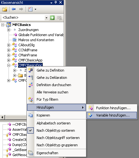Choose Alle Verweise suchen
This screenshot has height=158, width=139.
pos(56,92)
